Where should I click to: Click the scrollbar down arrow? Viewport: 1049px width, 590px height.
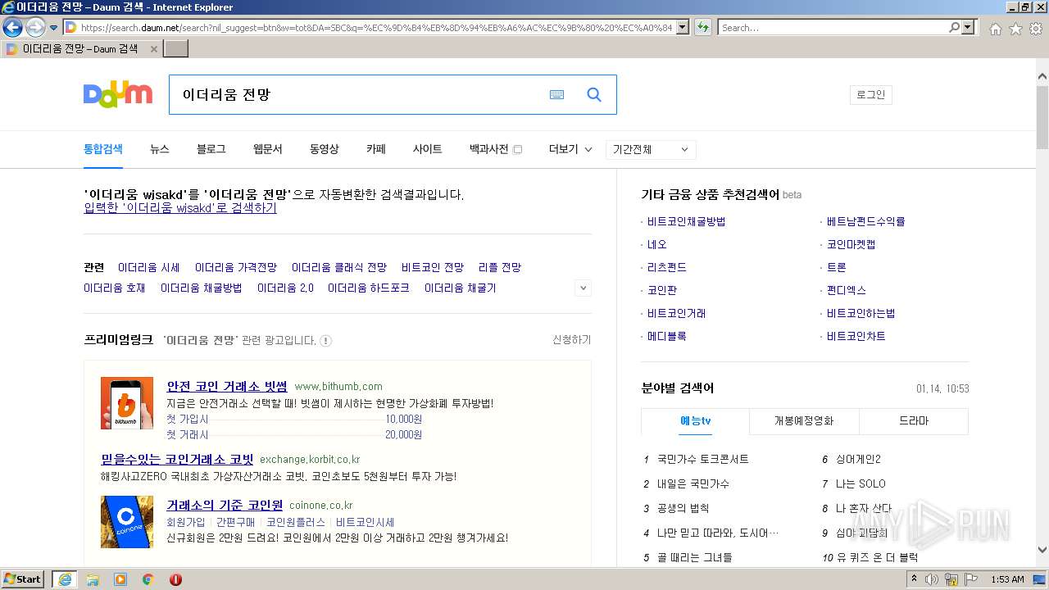[x=1042, y=551]
